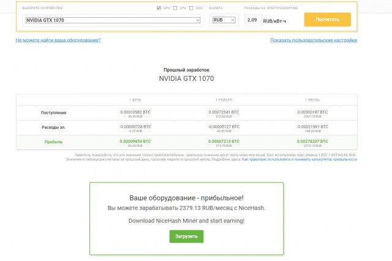
Task: Open 'Показать пользовательские настройки' link
Action: pos(314,40)
